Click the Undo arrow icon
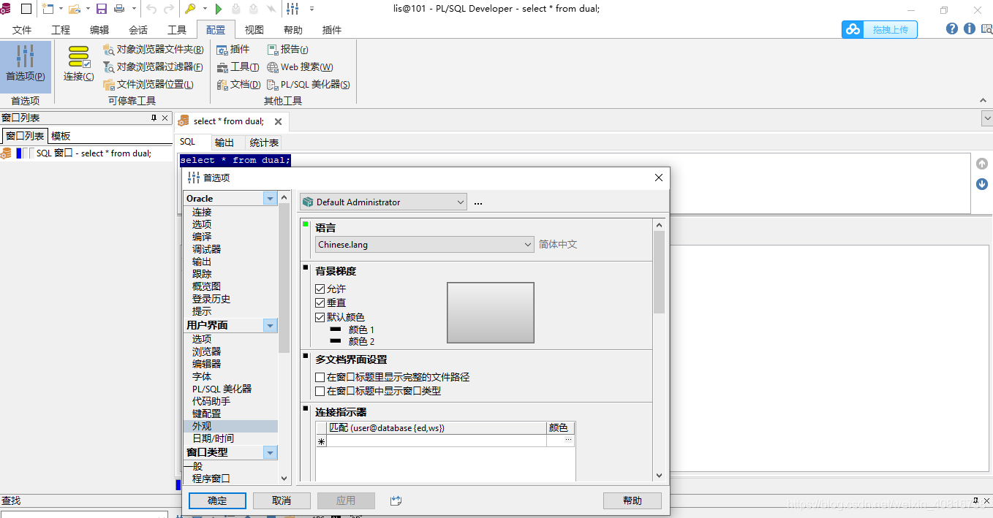This screenshot has height=518, width=993. coord(151,9)
